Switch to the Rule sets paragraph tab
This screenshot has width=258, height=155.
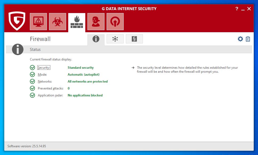pos(134,39)
